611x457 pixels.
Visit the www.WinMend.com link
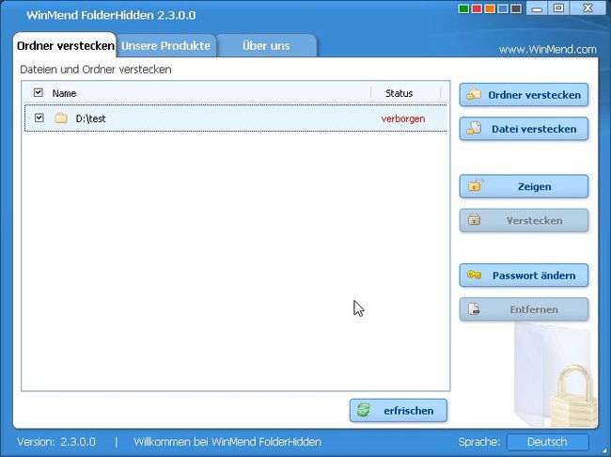[547, 50]
